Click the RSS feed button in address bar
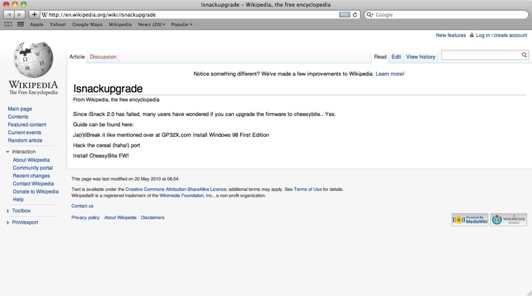 pos(344,15)
